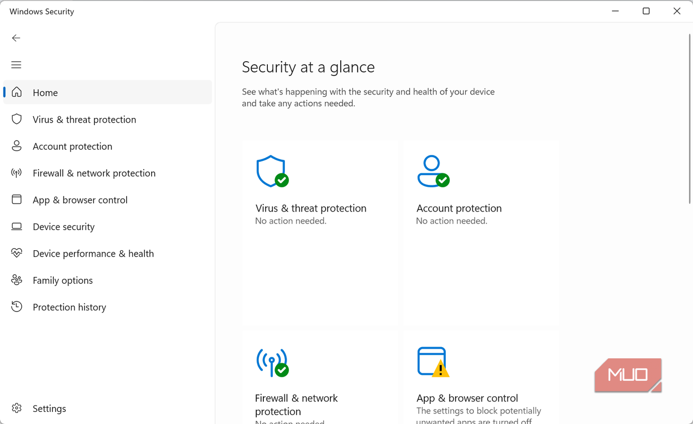Maximize the Windows Security window
This screenshot has height=424, width=693.
(646, 11)
